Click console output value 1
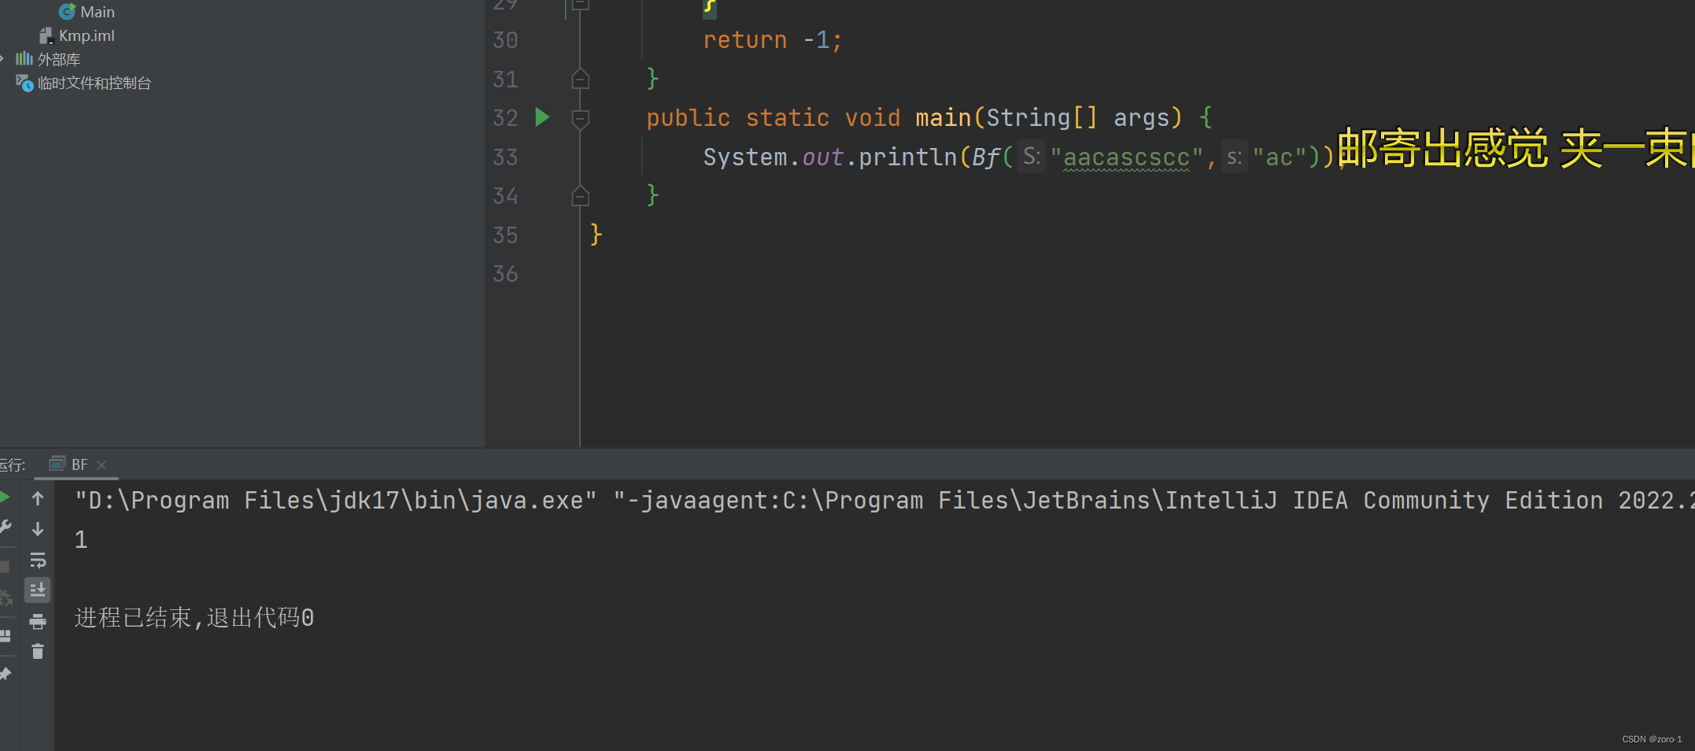This screenshot has height=751, width=1695. coord(81,540)
